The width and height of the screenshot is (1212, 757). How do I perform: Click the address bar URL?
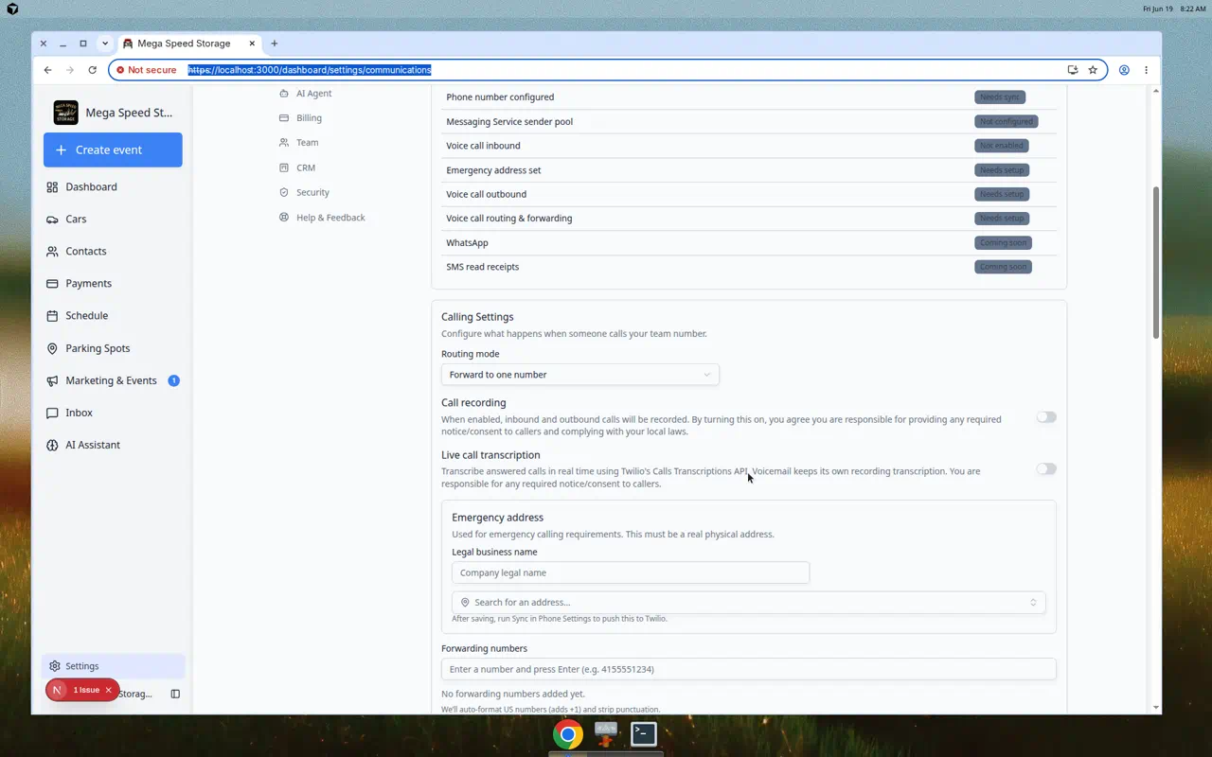(310, 70)
